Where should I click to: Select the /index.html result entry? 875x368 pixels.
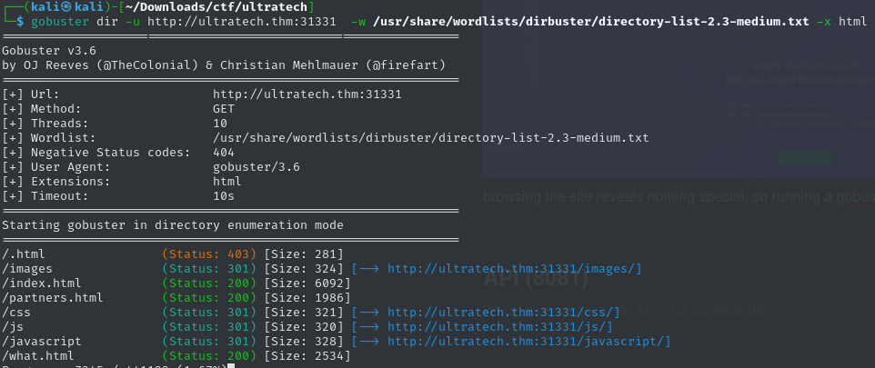point(40,283)
